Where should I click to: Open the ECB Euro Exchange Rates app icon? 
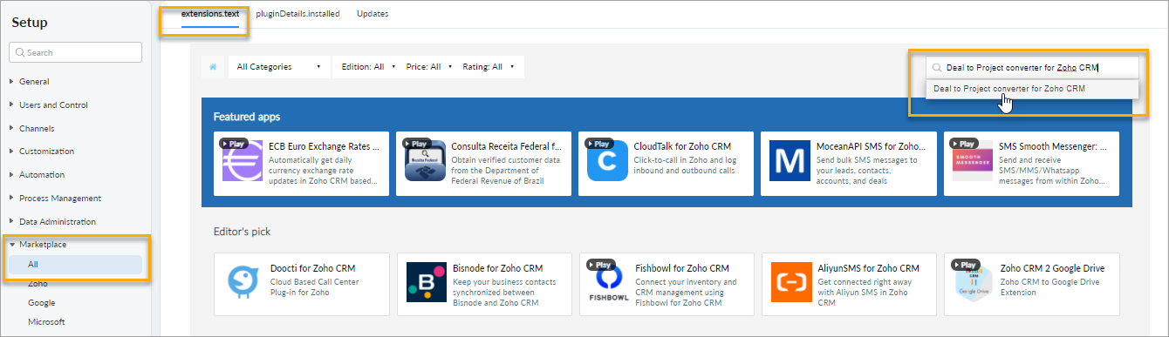coord(242,160)
